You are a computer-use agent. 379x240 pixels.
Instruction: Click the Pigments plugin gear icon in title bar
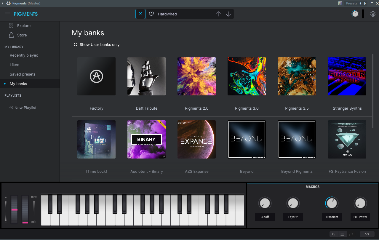[9, 3]
